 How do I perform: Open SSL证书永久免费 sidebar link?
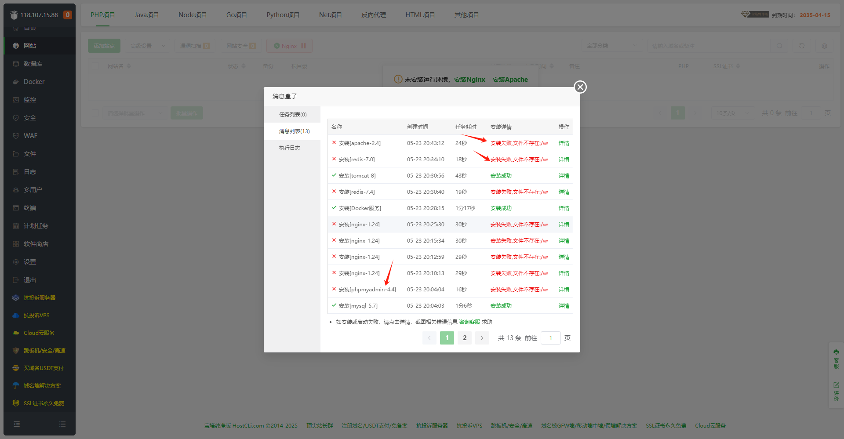[x=40, y=403]
